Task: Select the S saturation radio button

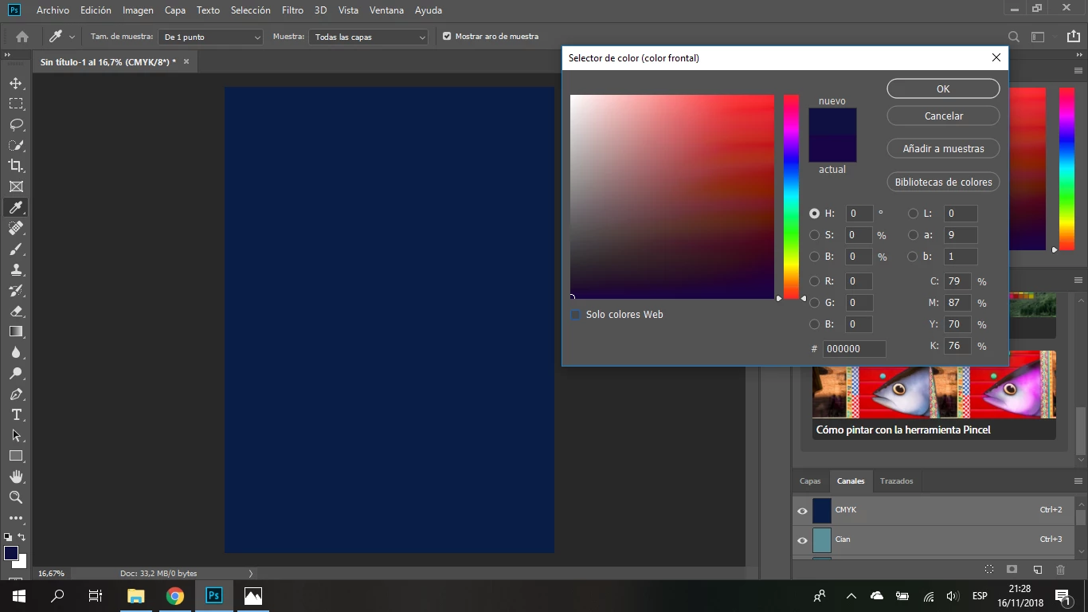Action: point(814,235)
